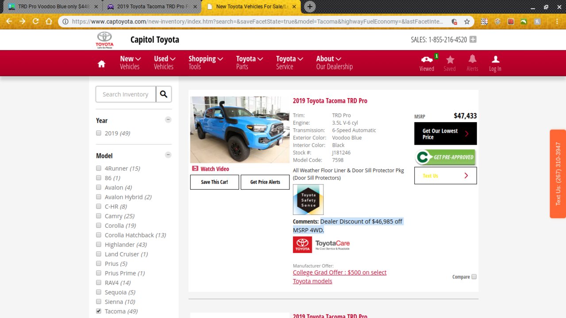Open the College Grad Offer link
The image size is (566, 318).
point(339,277)
